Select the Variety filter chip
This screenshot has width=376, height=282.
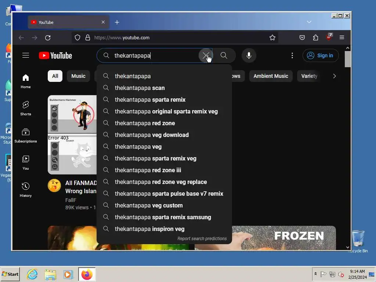coord(309,76)
